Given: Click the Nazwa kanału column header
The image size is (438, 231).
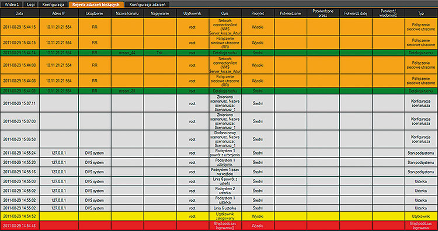Looking at the screenshot, I should click(x=127, y=13).
